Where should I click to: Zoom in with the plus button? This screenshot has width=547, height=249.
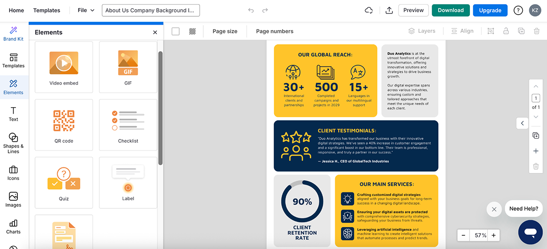tap(493, 235)
